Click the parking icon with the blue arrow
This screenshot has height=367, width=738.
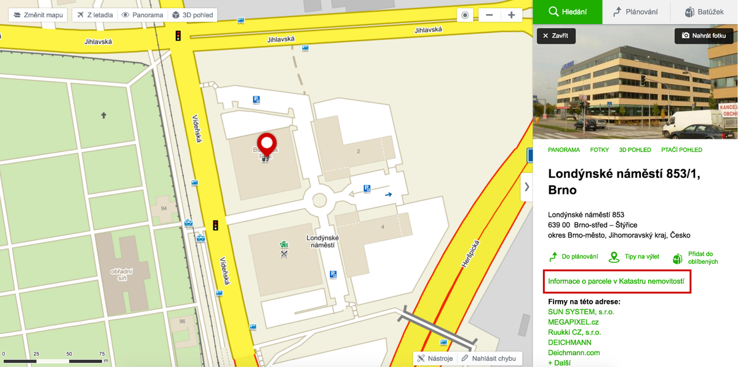coord(367,189)
